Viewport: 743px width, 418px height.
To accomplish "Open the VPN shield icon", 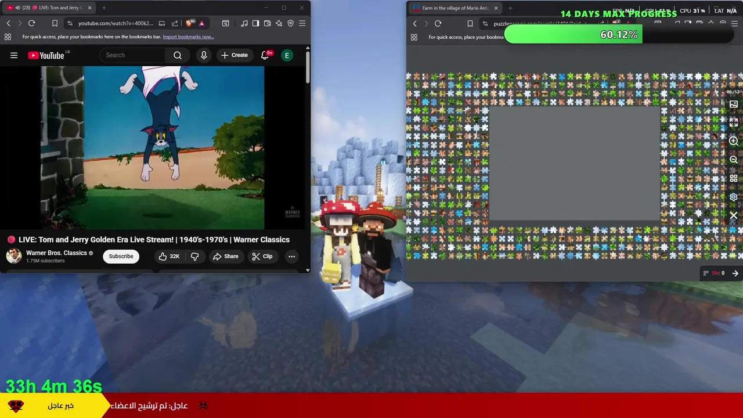I will [290, 23].
